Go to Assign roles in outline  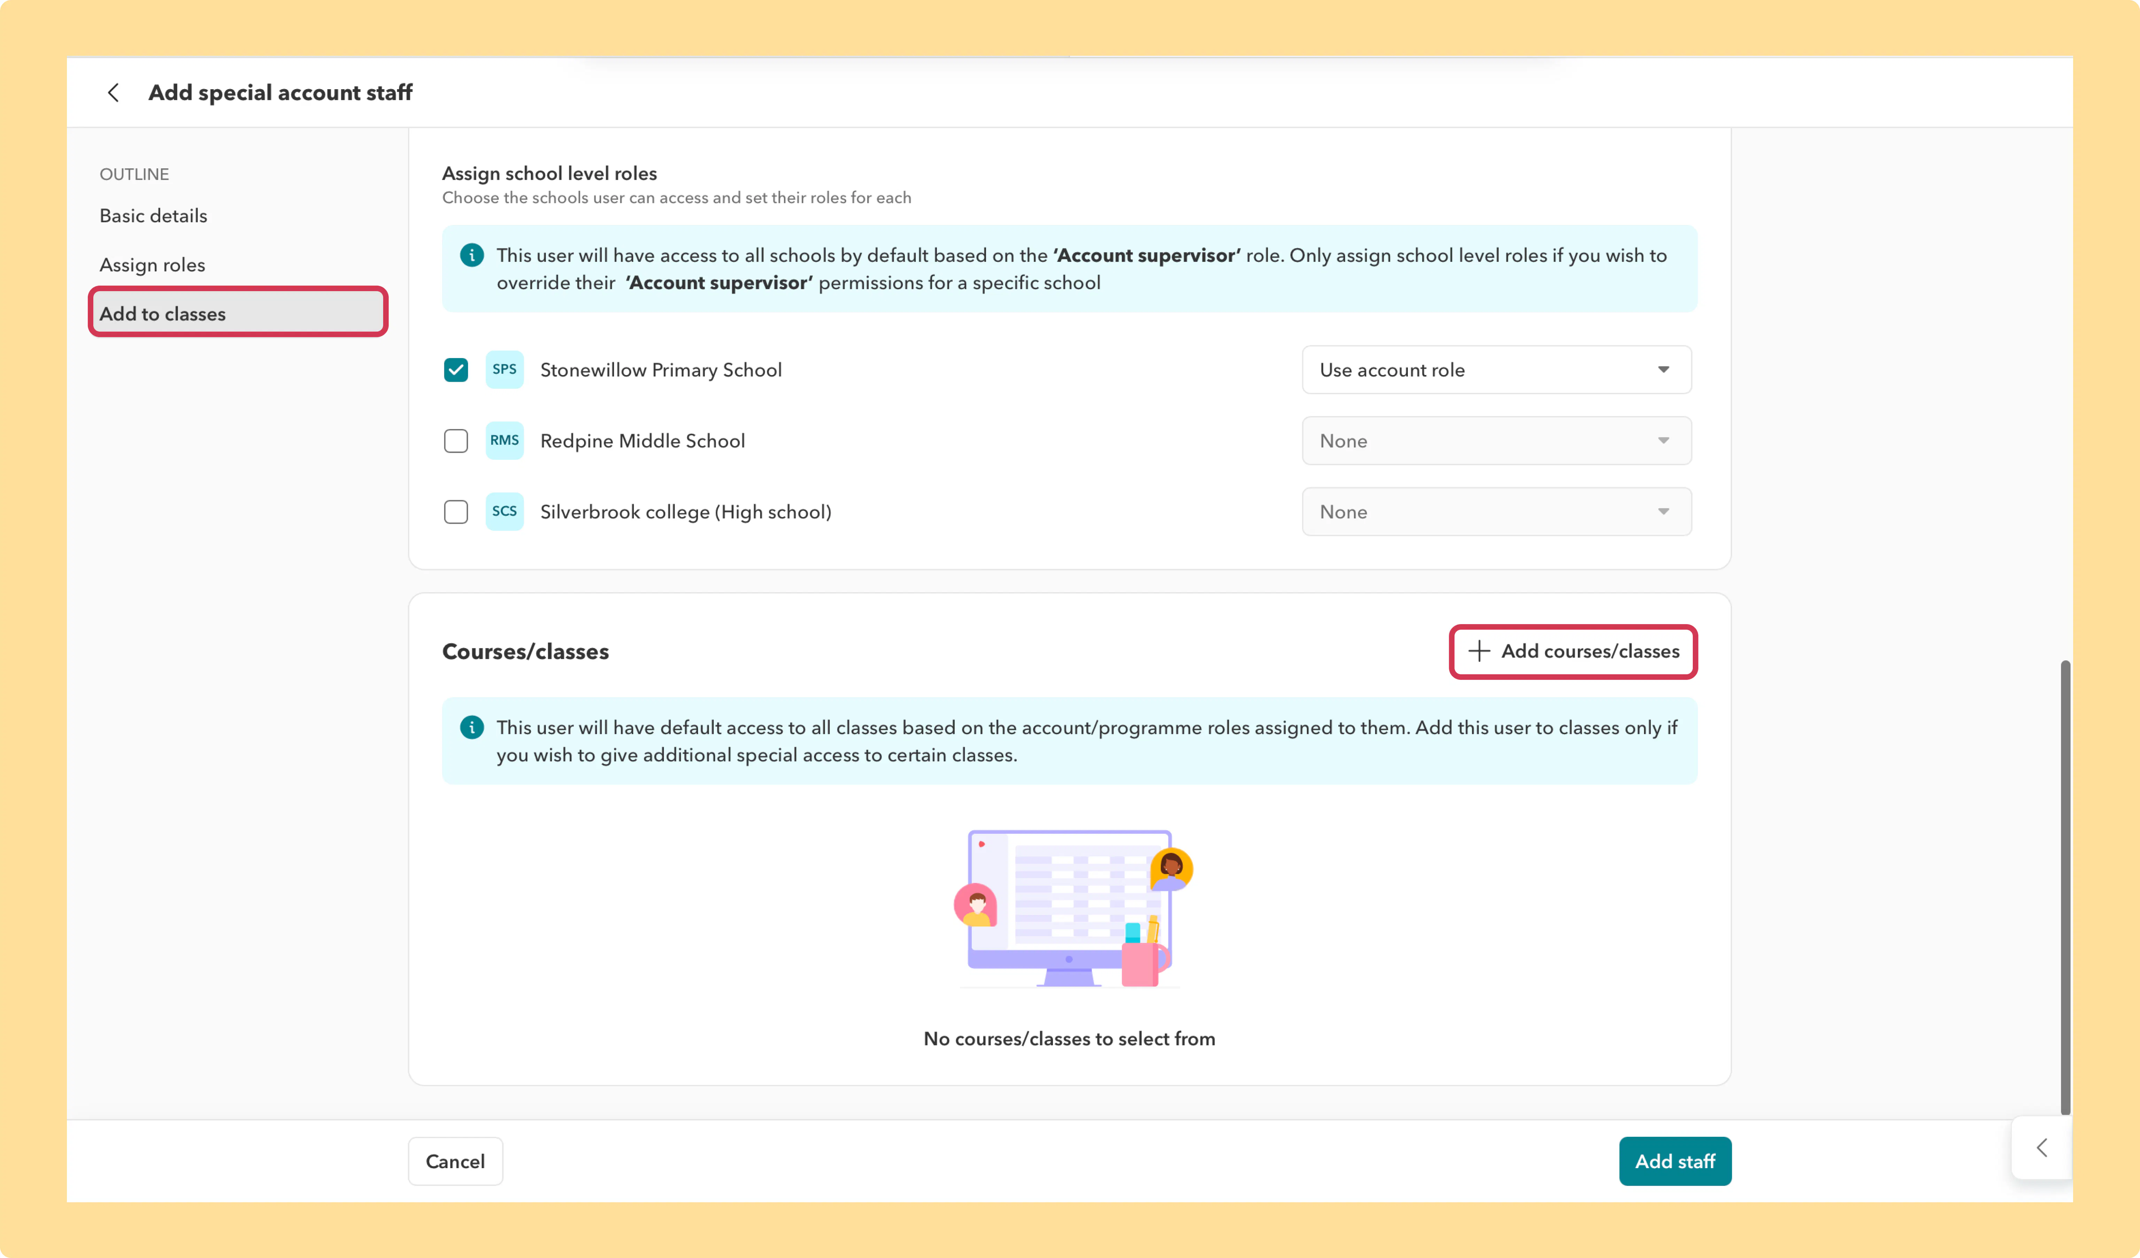click(x=153, y=265)
